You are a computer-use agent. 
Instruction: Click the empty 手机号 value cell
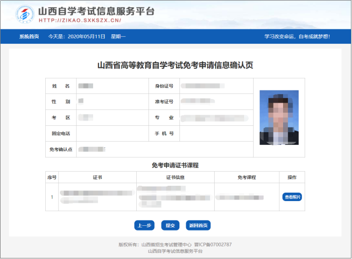pyautogui.click(x=216, y=134)
